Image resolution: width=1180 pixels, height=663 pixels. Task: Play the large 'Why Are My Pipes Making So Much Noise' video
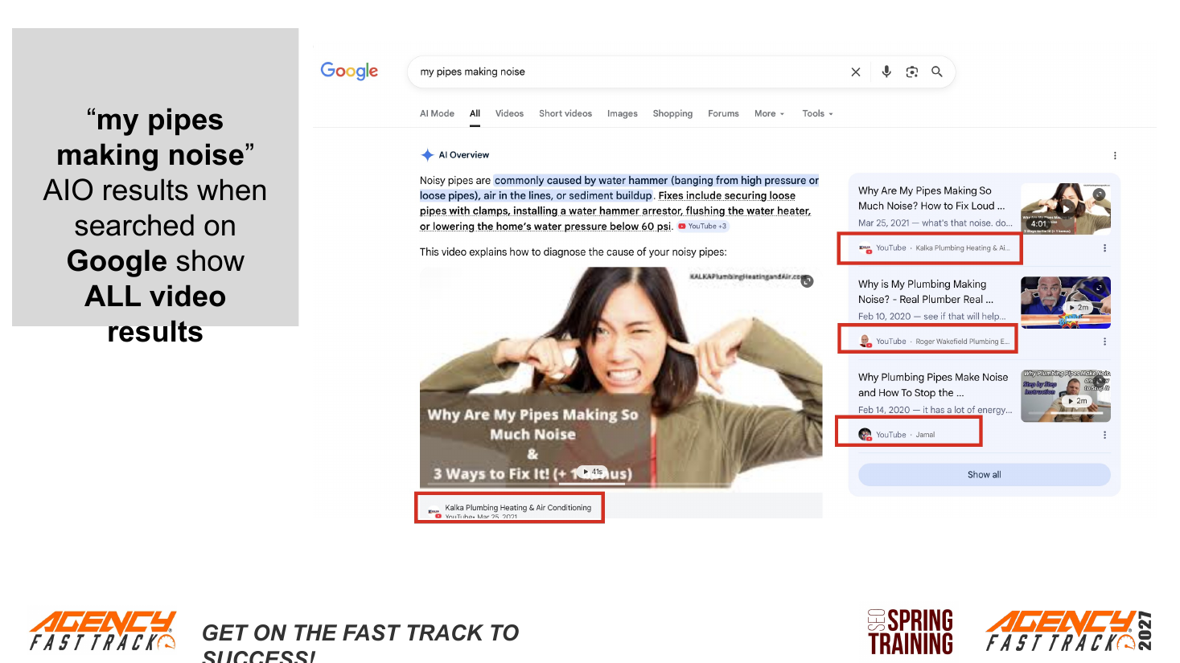[x=621, y=377]
